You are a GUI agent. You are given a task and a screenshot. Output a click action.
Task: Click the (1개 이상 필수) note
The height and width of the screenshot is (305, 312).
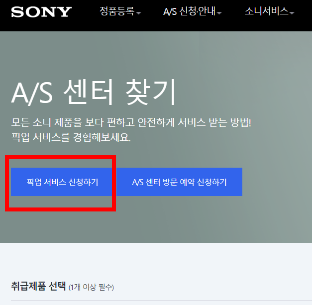91,287
